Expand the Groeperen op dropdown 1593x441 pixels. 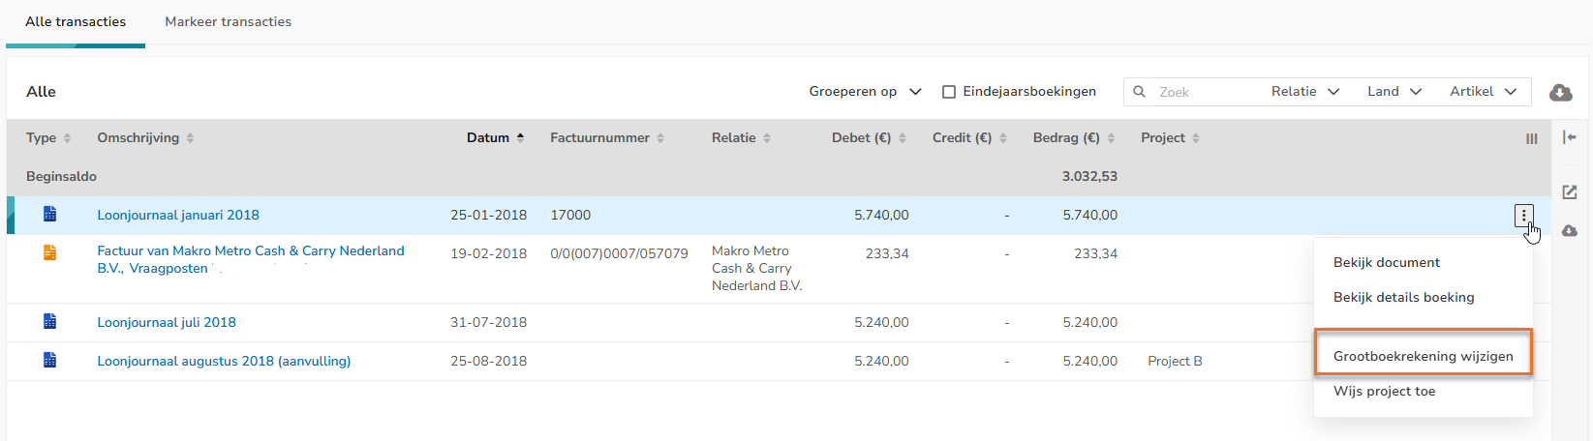[865, 92]
